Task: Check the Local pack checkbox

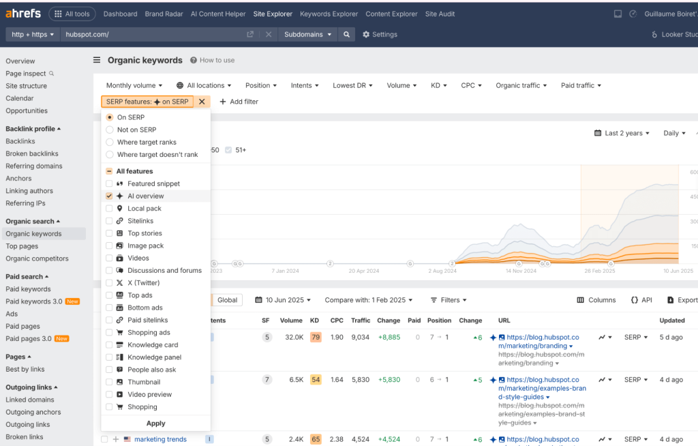Action: (x=109, y=209)
